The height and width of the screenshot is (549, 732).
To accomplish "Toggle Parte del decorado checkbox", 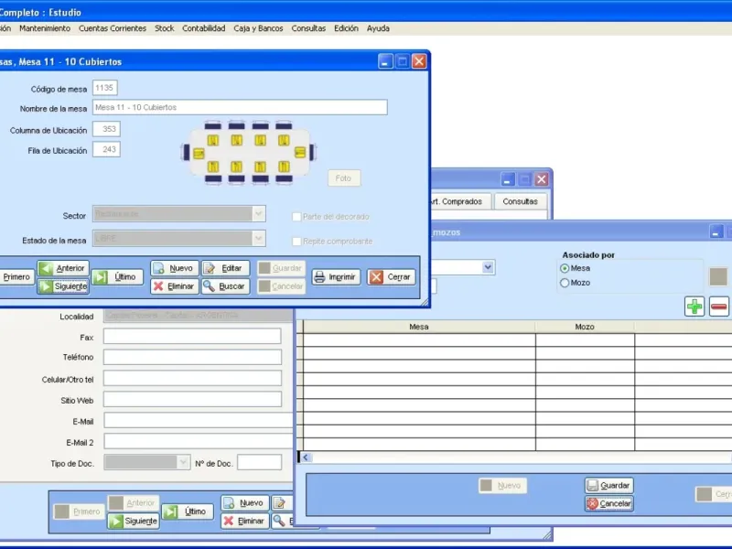I will [296, 217].
